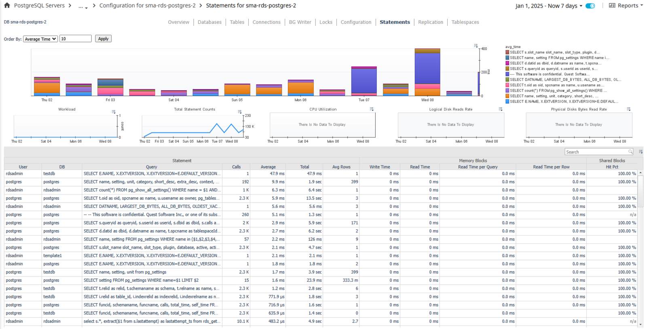Sort by the Query column header

tap(152, 167)
